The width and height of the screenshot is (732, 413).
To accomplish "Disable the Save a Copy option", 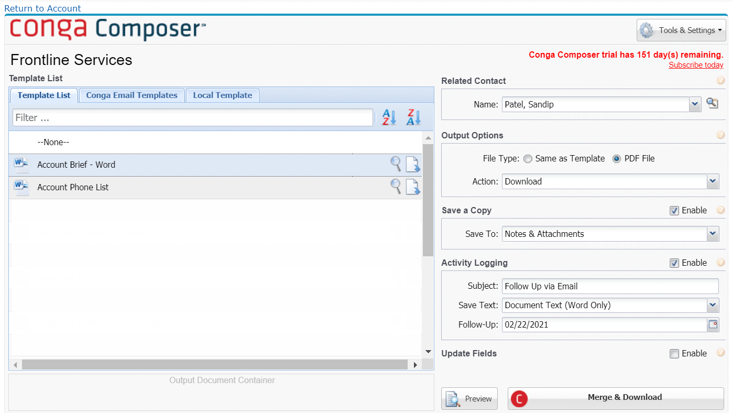I will click(674, 210).
